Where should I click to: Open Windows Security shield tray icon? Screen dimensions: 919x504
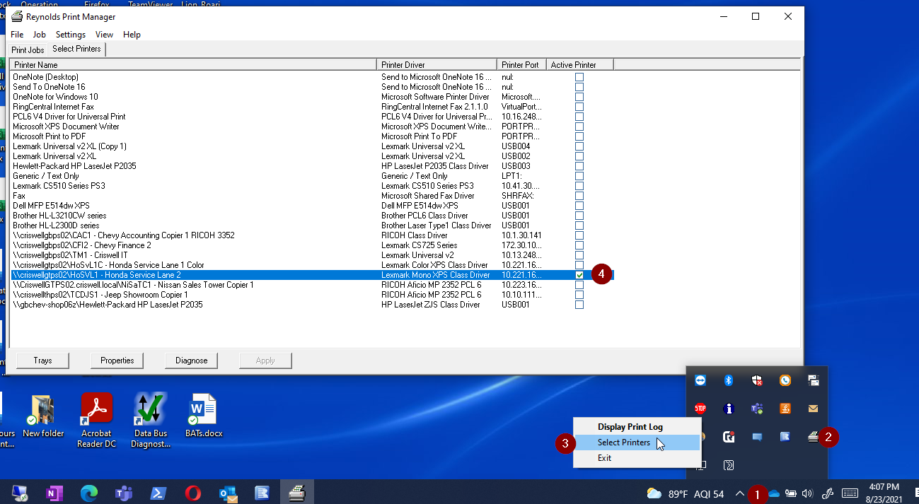point(757,380)
